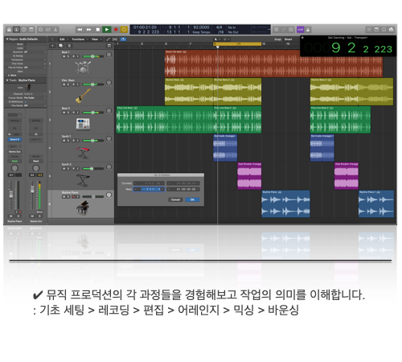The height and width of the screenshot is (362, 402).
Task: Mute the Synth 1 track
Action: pyautogui.click(x=64, y=141)
